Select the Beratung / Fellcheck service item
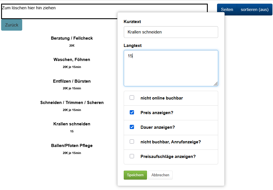 pos(72,38)
